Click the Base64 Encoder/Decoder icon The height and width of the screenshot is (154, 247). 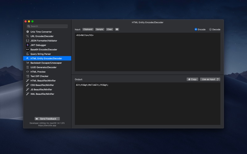click(27, 50)
